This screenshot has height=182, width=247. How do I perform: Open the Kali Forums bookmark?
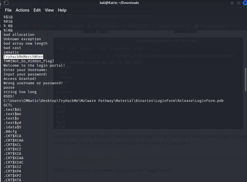[x=74, y=26]
